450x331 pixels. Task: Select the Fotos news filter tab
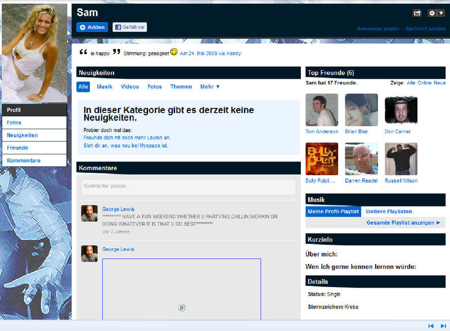(155, 87)
